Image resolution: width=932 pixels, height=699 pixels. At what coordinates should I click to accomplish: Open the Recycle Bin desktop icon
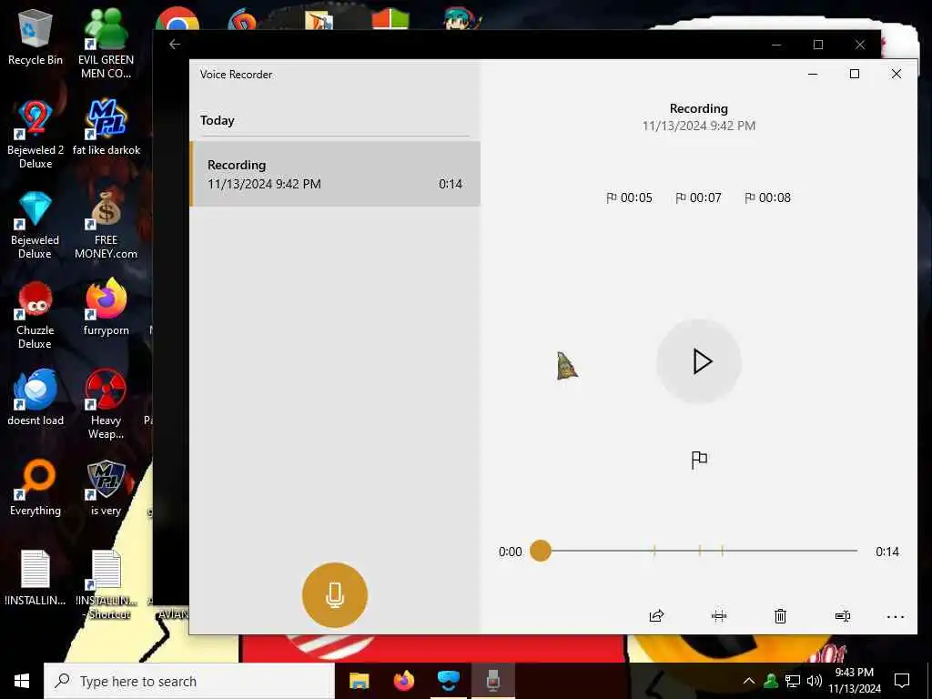(35, 38)
